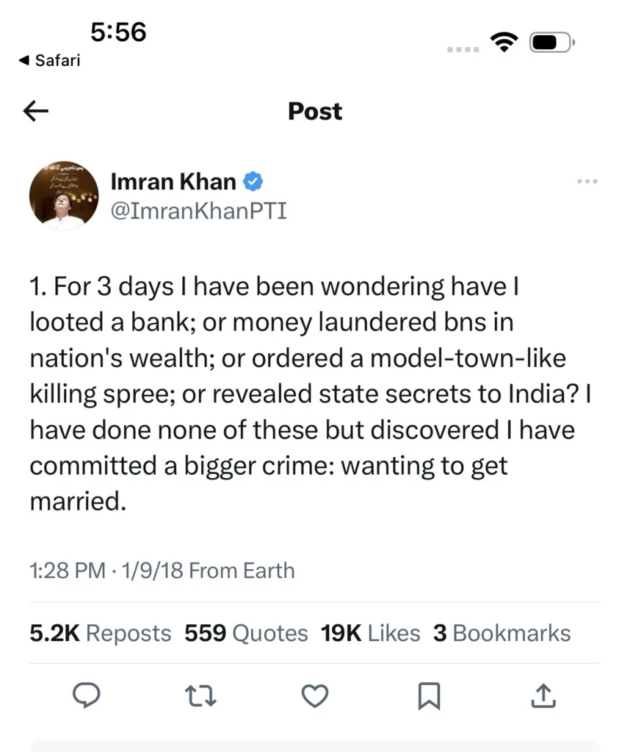
Task: Tap the battery indicator in status bar
Action: [551, 42]
